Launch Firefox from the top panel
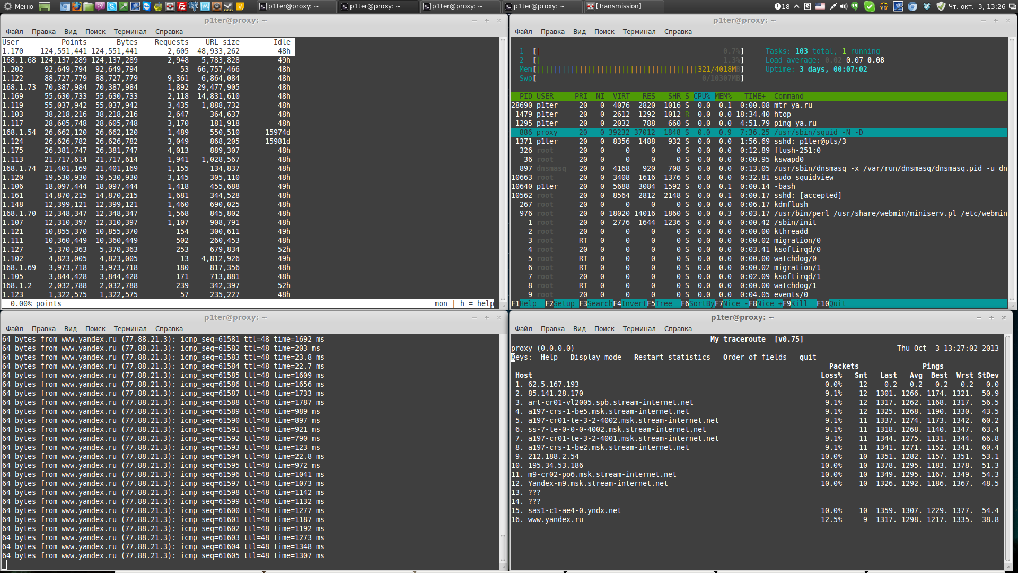 point(76,6)
